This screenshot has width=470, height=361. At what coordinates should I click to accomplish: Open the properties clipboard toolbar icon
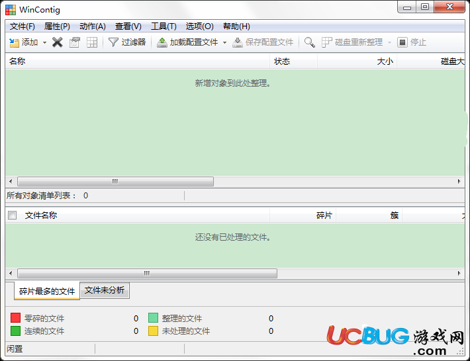[x=75, y=42]
